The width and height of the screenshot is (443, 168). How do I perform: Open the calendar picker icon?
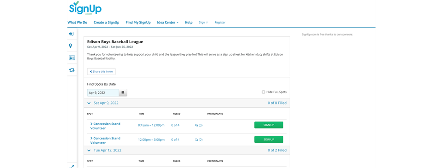(x=123, y=93)
